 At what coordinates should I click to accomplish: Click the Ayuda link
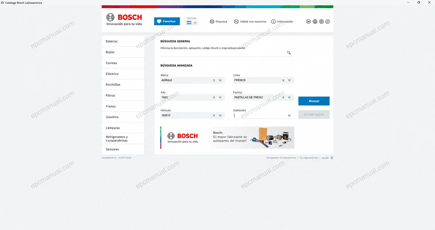click(325, 158)
